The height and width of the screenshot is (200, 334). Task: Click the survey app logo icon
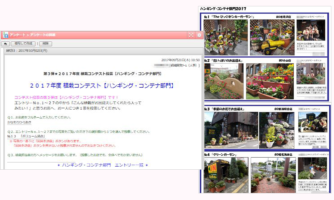tap(5, 35)
